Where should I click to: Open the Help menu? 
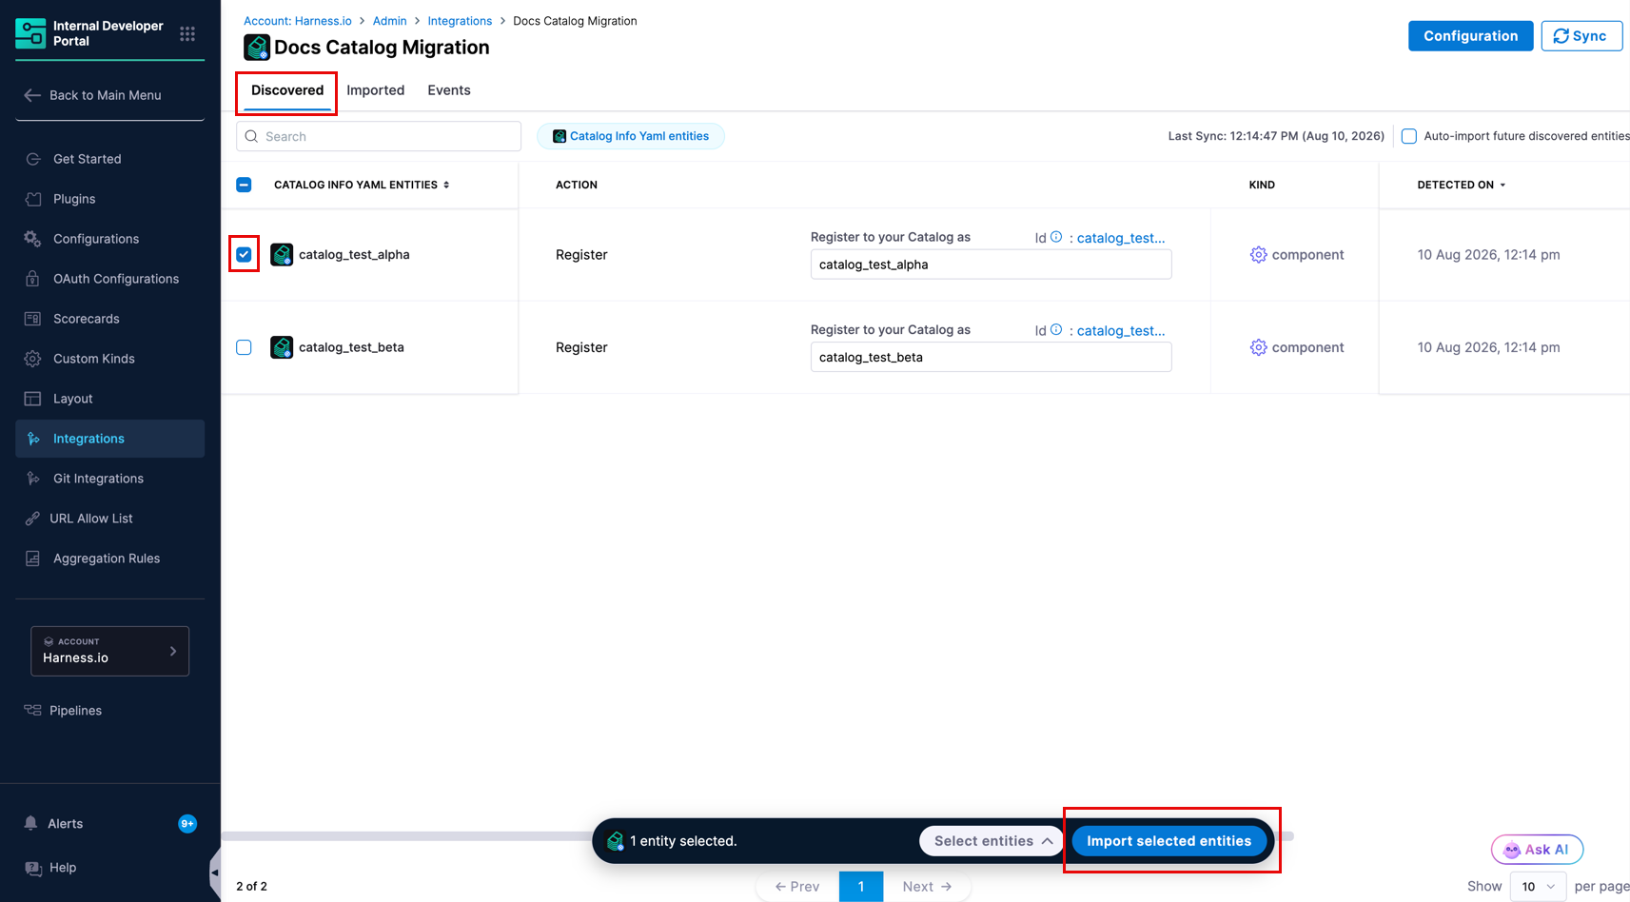tap(63, 868)
